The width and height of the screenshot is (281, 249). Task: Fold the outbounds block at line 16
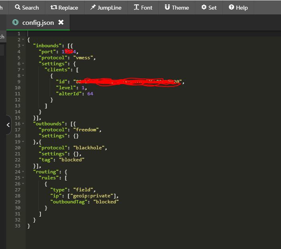pos(23,124)
